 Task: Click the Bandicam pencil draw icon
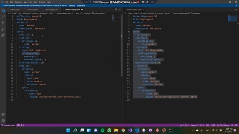tap(148, 2)
